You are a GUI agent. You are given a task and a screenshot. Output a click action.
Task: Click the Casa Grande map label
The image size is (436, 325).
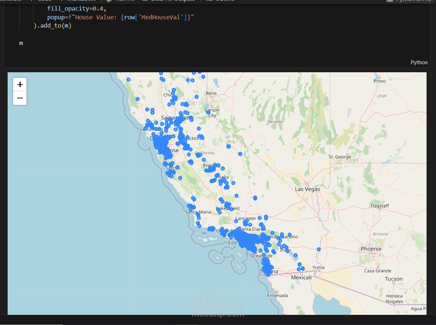(x=378, y=271)
